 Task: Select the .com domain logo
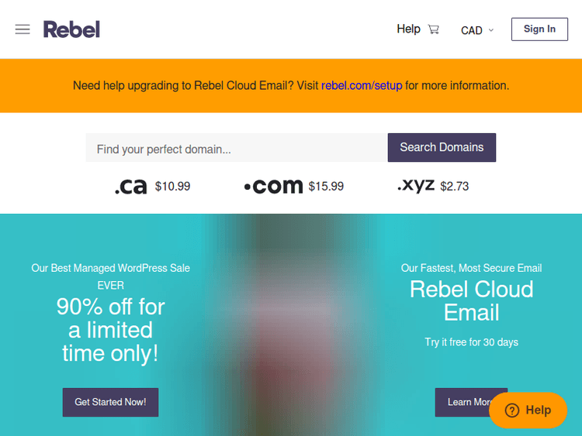[x=273, y=187]
